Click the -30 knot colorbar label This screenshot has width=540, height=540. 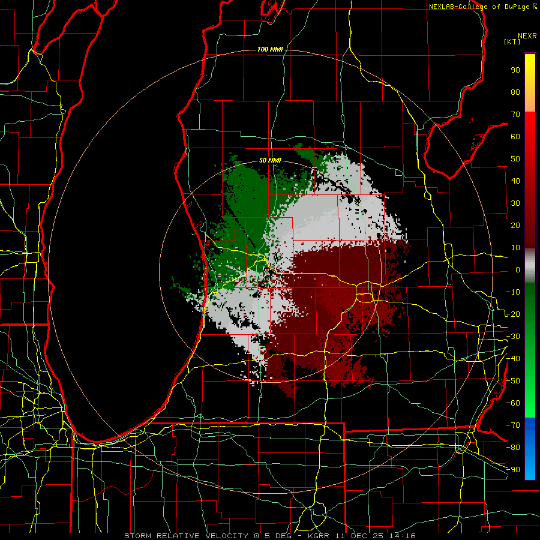(x=513, y=337)
